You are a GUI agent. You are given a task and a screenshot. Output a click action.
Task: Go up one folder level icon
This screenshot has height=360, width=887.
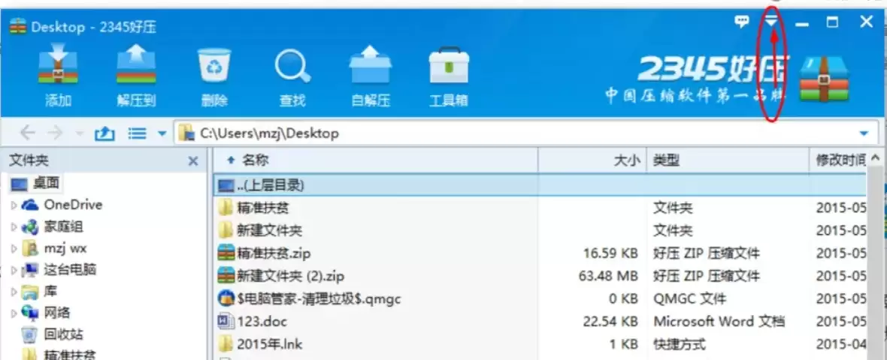click(x=104, y=133)
